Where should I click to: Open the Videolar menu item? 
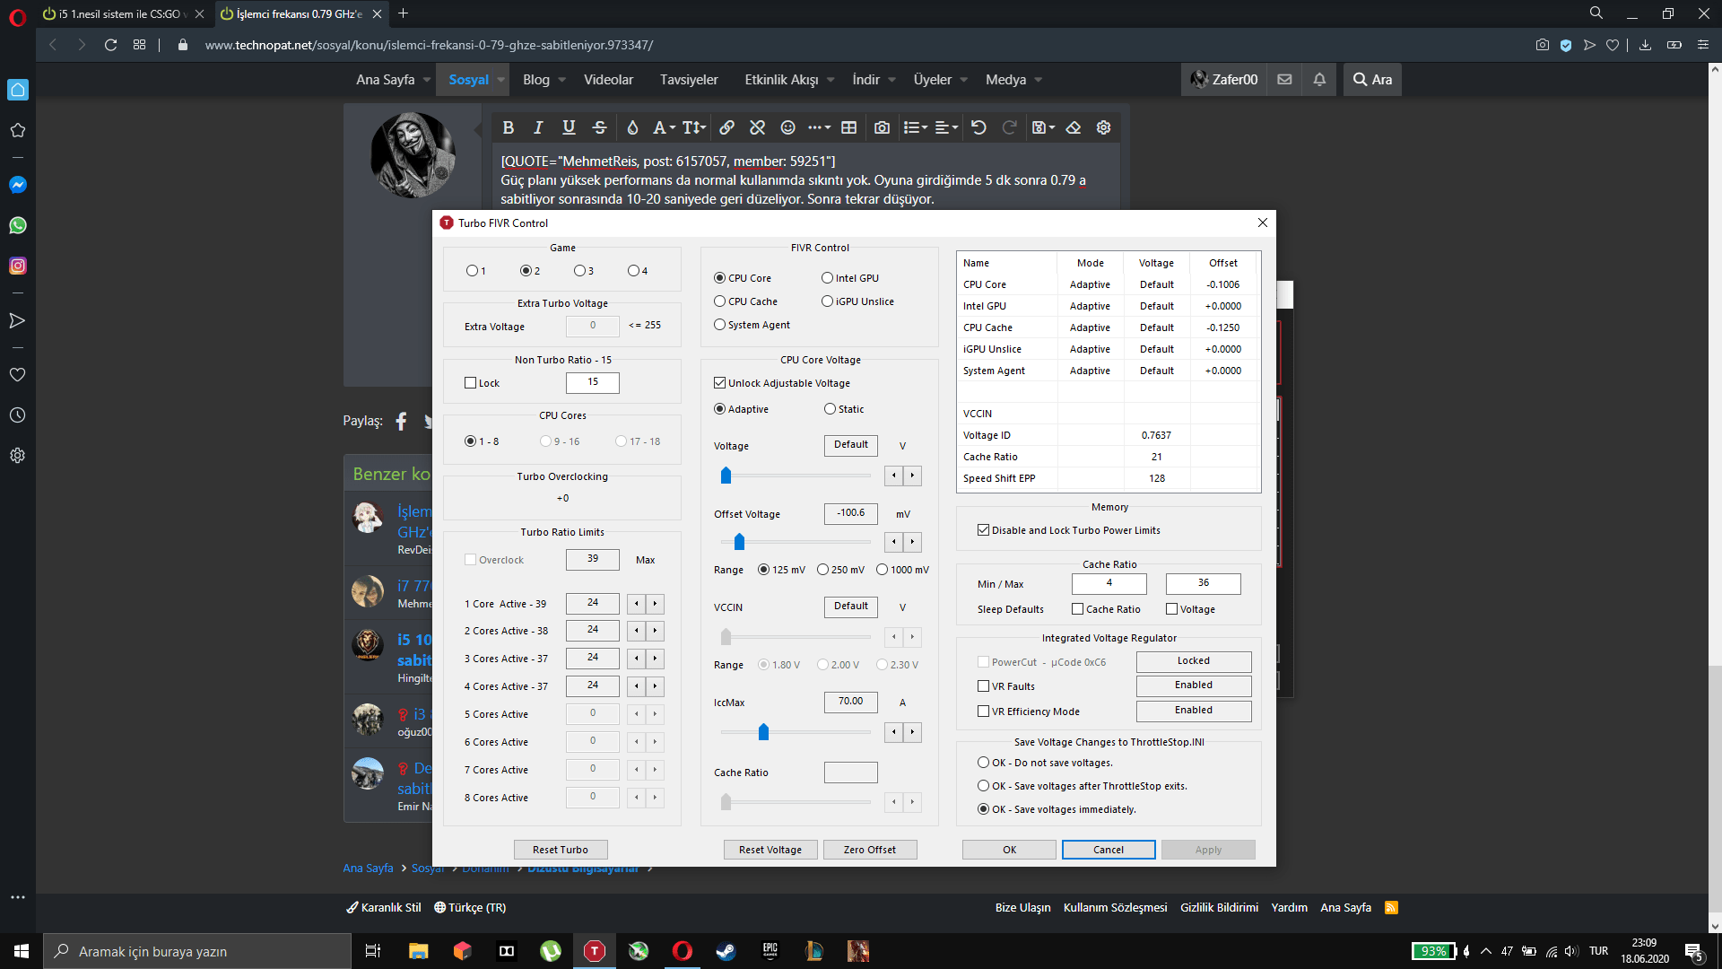click(608, 80)
